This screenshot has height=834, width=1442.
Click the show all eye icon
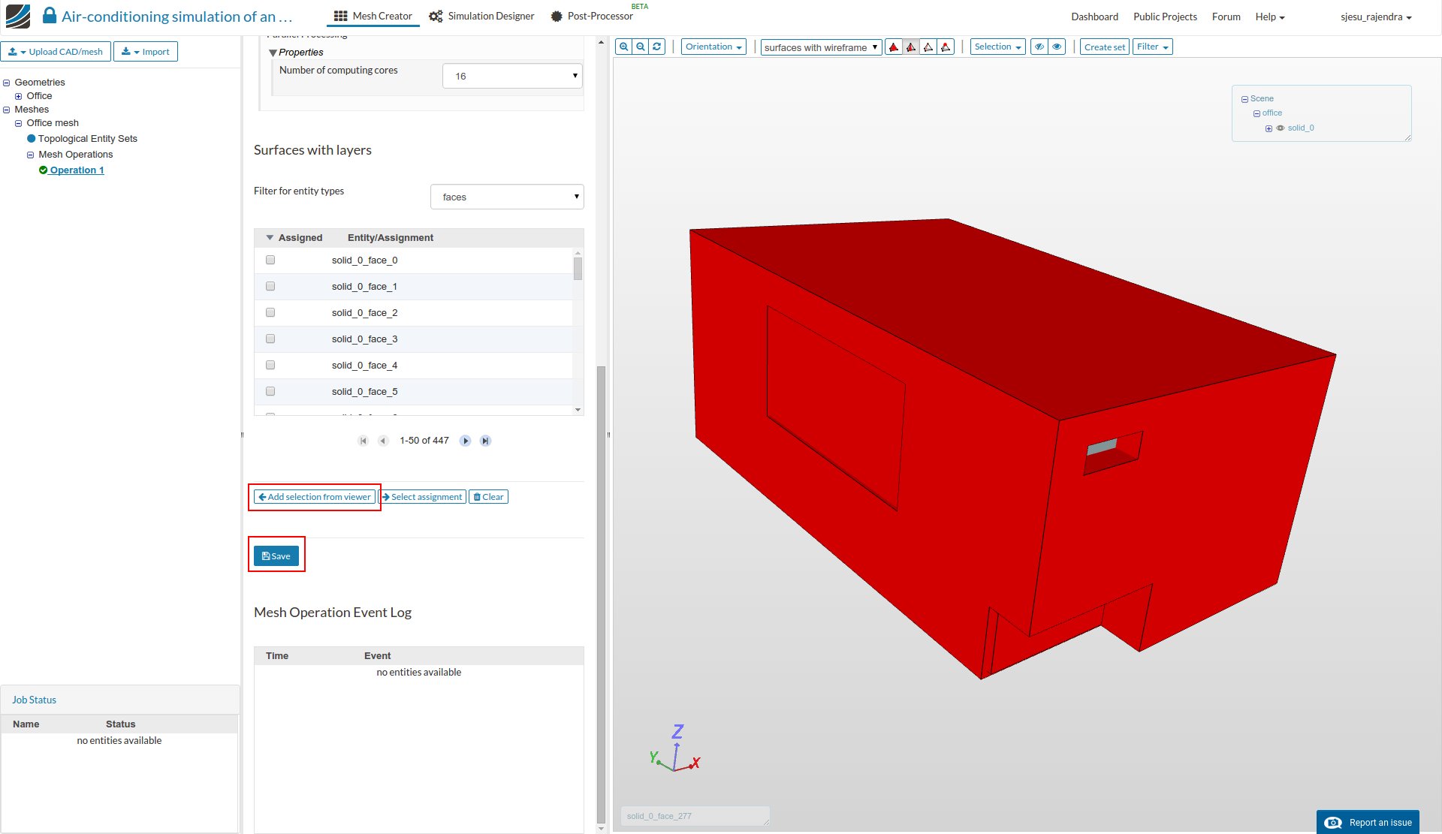[x=1057, y=47]
